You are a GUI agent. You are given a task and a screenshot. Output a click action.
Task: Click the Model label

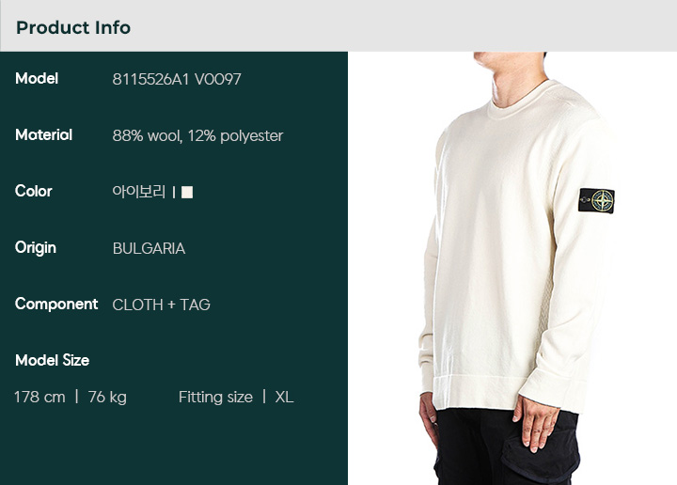(37, 79)
